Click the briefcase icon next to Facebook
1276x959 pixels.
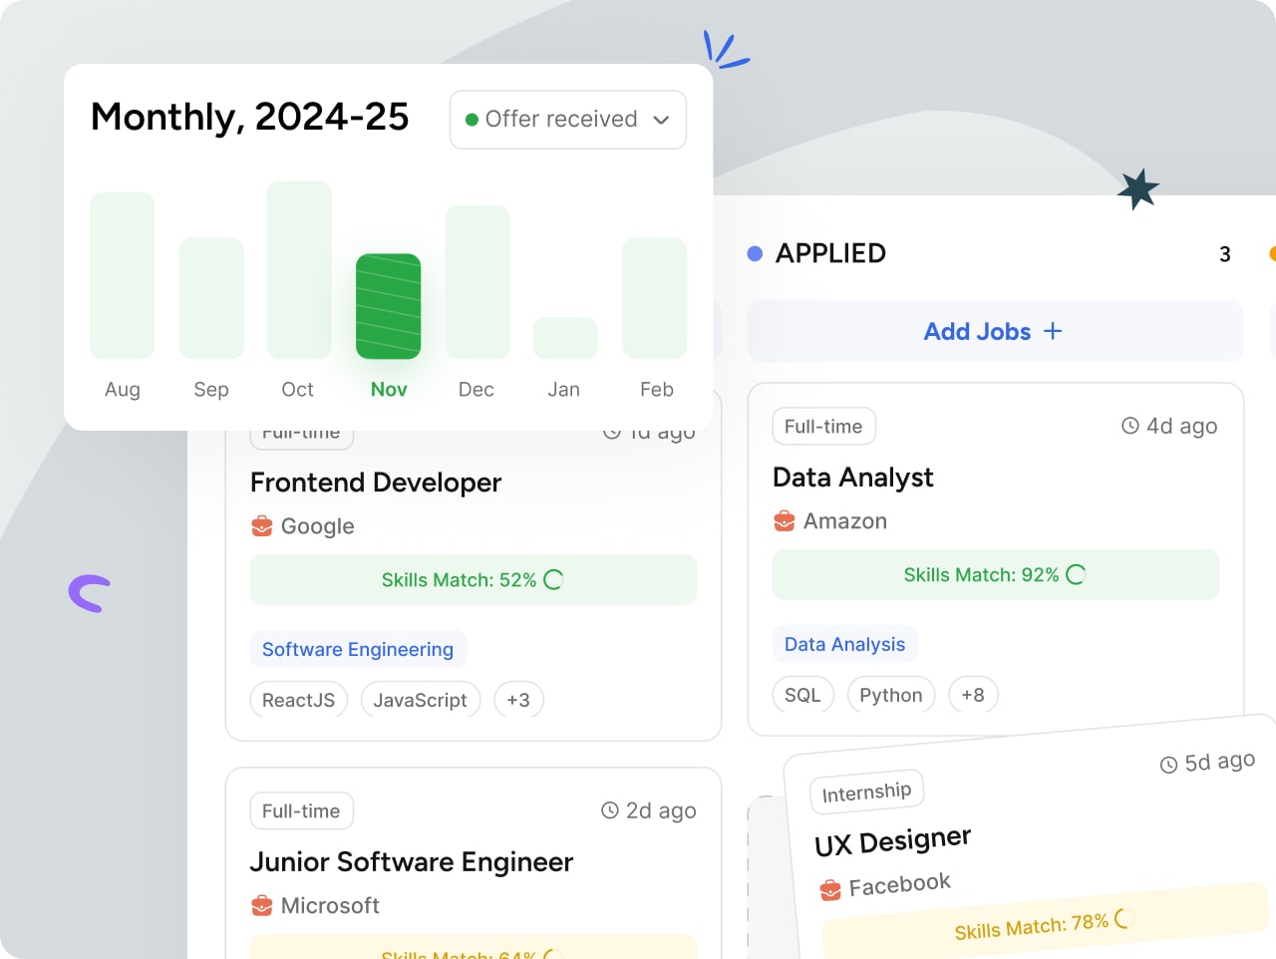tap(829, 887)
